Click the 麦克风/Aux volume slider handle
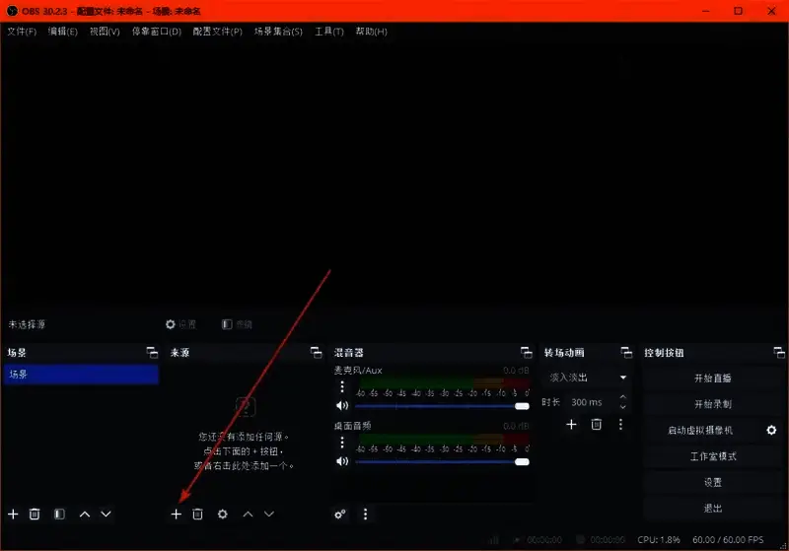The height and width of the screenshot is (551, 789). 522,406
